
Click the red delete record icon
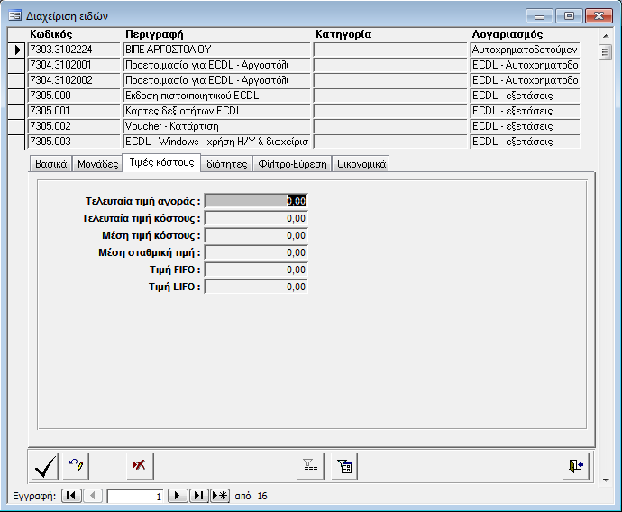(139, 466)
